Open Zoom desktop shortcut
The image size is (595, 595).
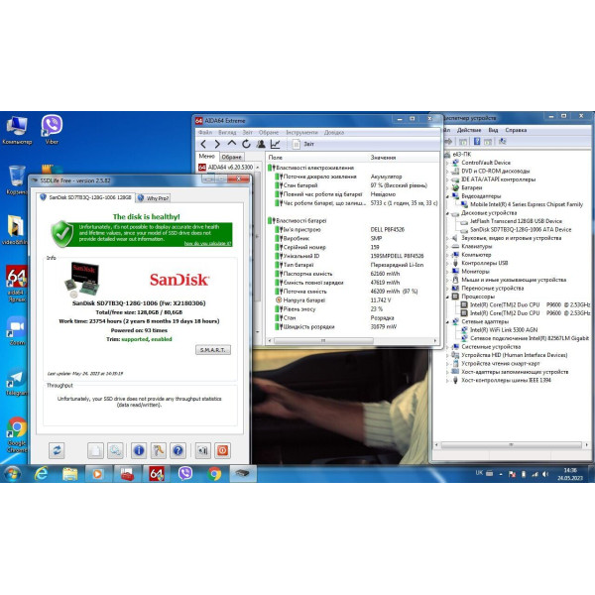click(16, 330)
